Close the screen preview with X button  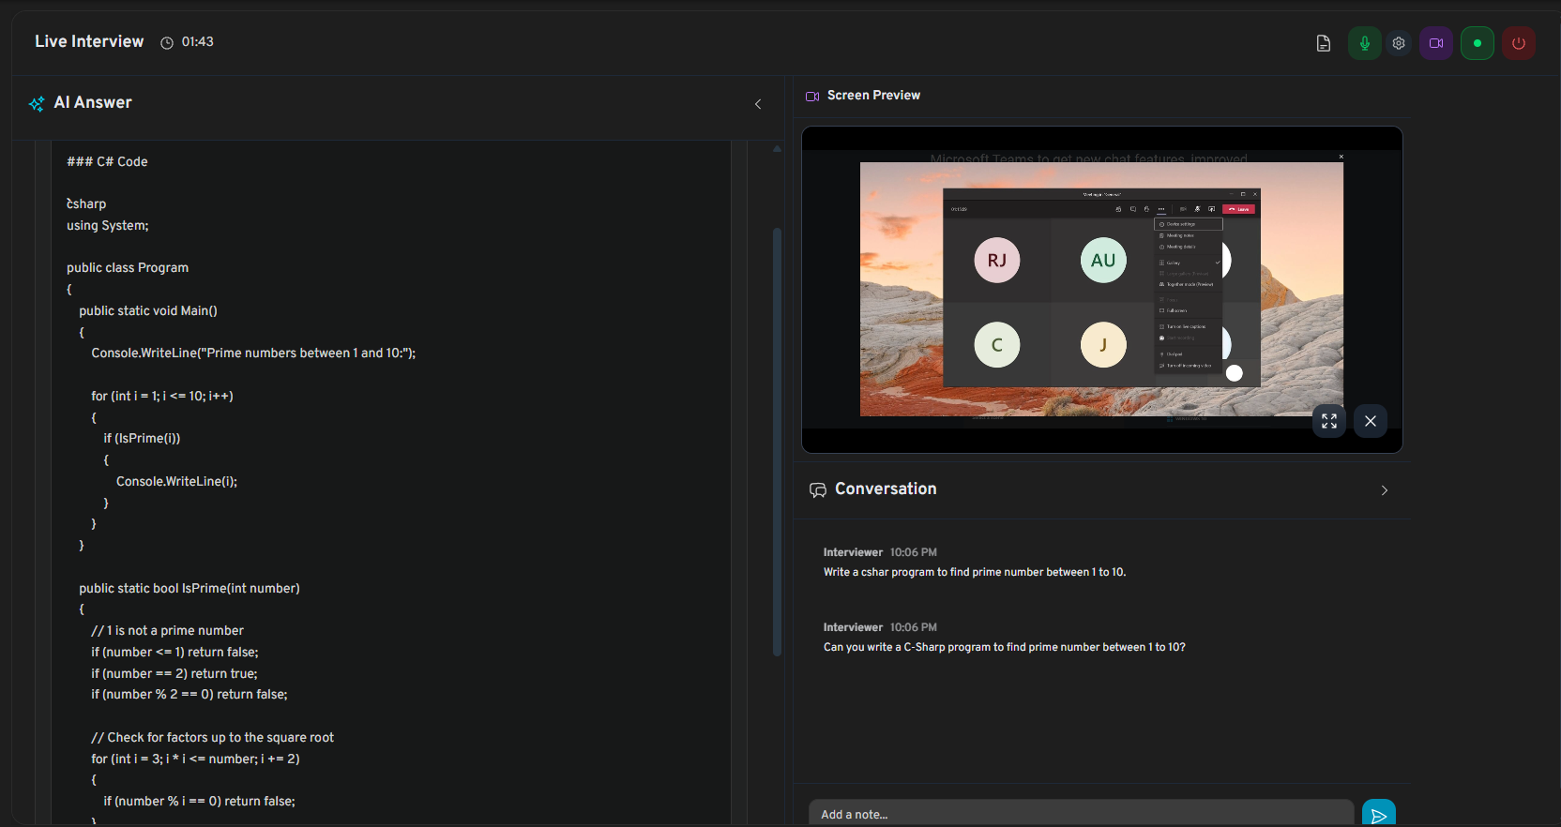click(x=1371, y=421)
